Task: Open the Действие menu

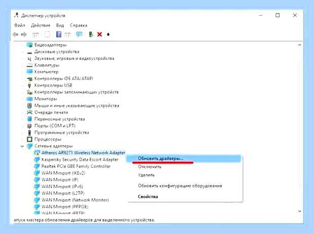Action: pyautogui.click(x=41, y=25)
